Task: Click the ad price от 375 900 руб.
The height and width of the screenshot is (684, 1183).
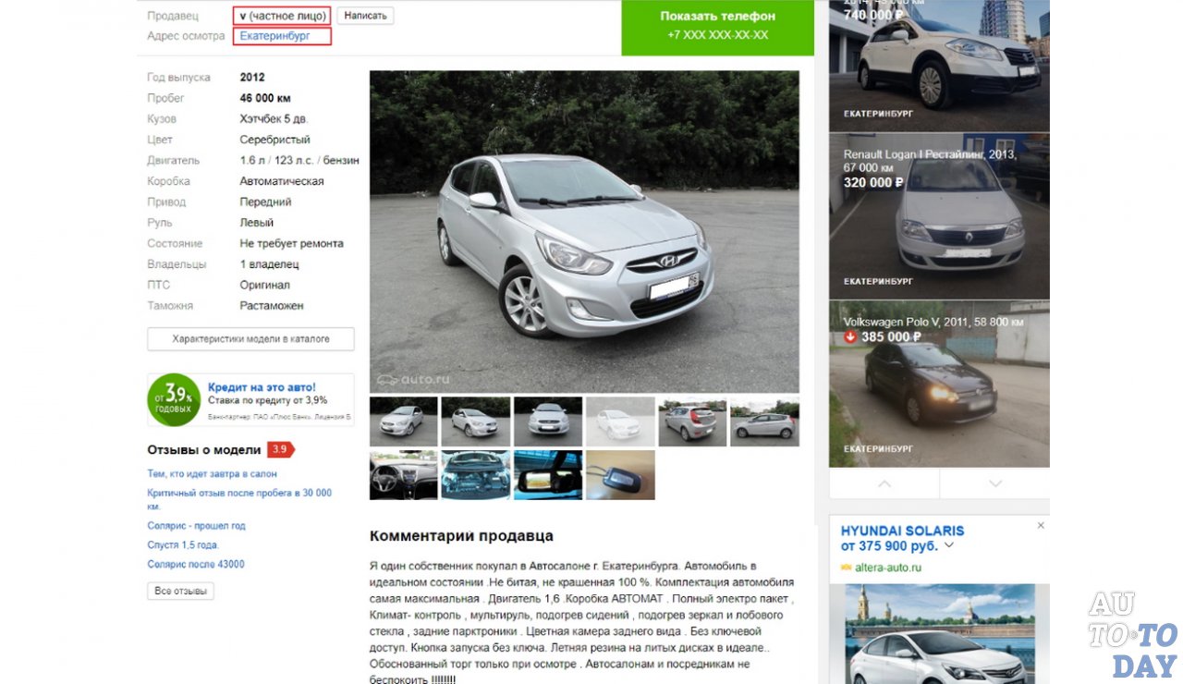Action: 889,546
